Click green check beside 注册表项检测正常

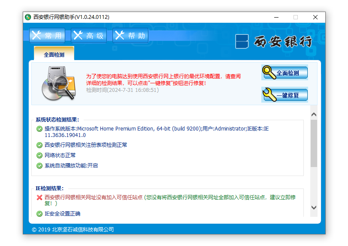coord(39,145)
